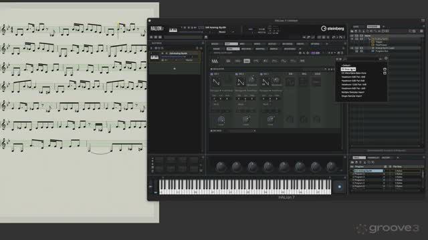This screenshot has width=428, height=240.
Task: Open OSC 2 Sawtooth waveform type dropdown
Action: pos(245,91)
